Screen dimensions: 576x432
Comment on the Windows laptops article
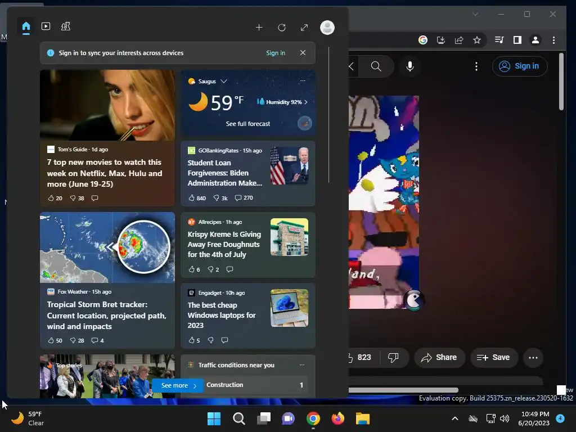[225, 340]
